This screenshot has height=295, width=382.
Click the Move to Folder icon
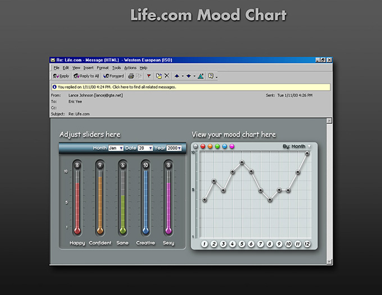point(159,76)
